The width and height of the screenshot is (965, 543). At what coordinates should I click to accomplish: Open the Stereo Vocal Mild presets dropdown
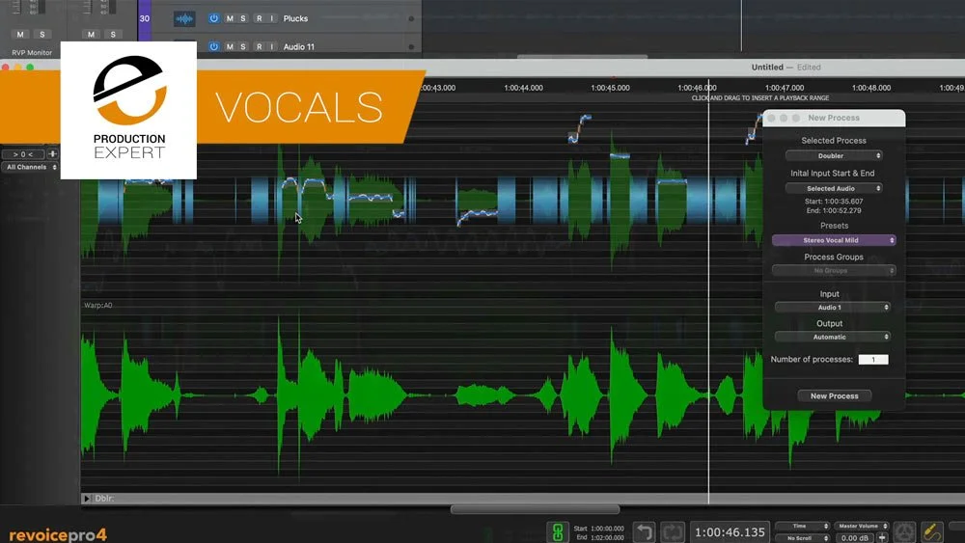click(834, 240)
